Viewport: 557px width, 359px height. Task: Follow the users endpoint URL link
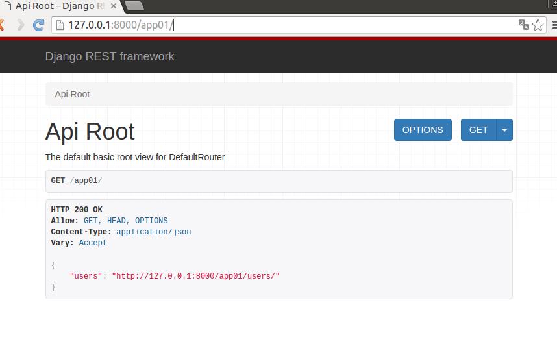(x=196, y=276)
